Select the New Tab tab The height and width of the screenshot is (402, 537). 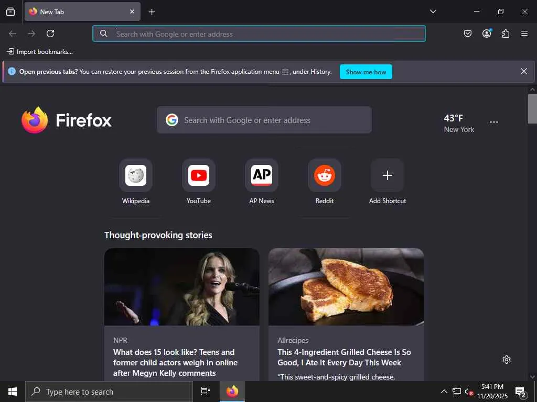[x=82, y=12]
